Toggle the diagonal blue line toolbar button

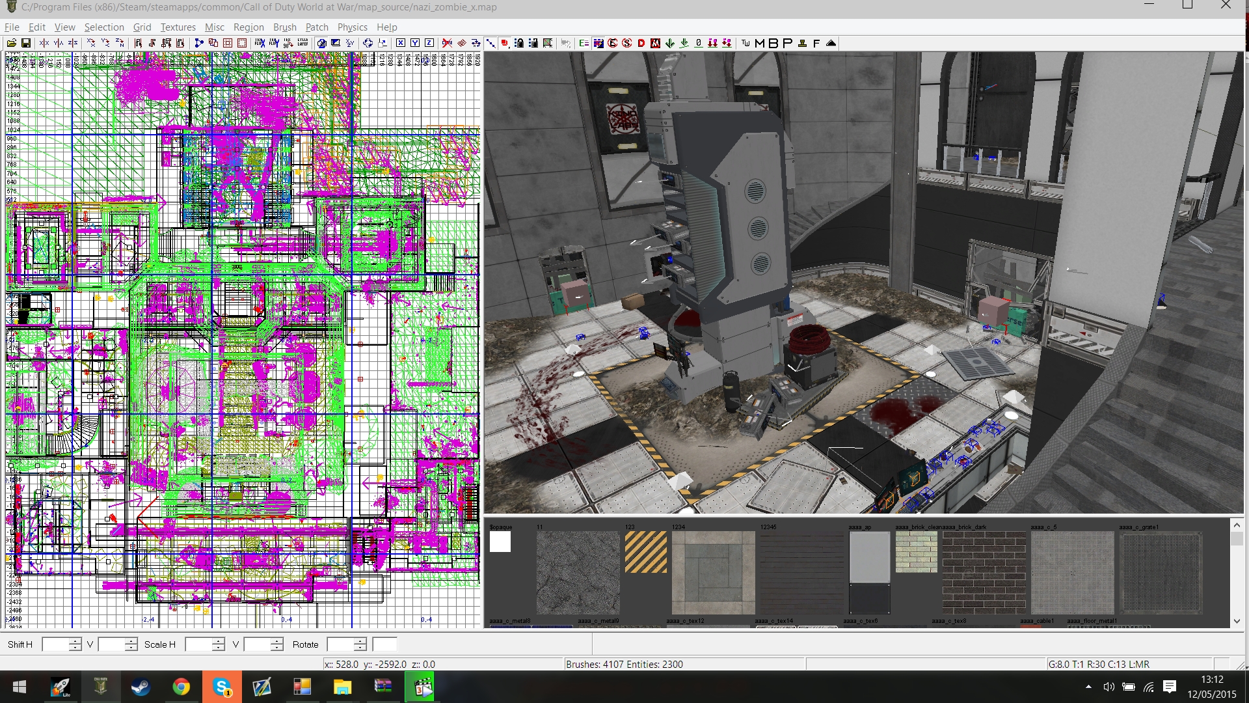[x=490, y=43]
